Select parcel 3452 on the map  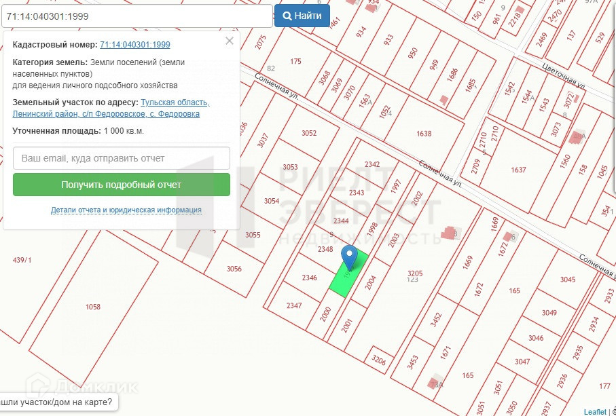click(436, 320)
